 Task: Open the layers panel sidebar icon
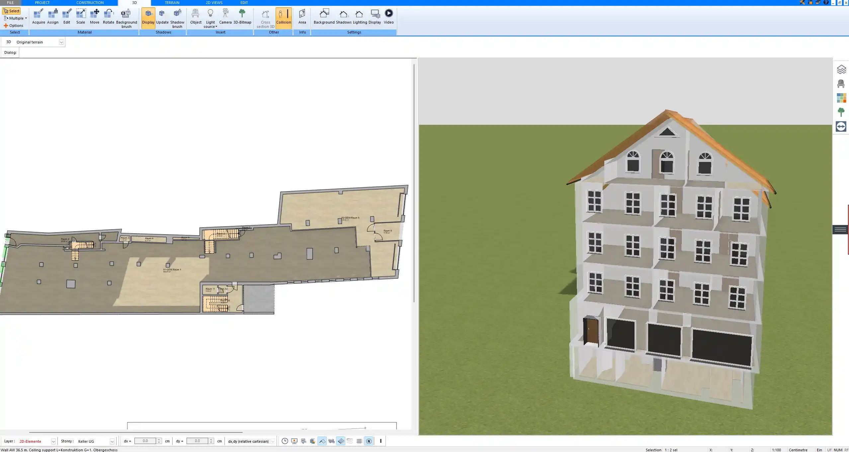[841, 69]
